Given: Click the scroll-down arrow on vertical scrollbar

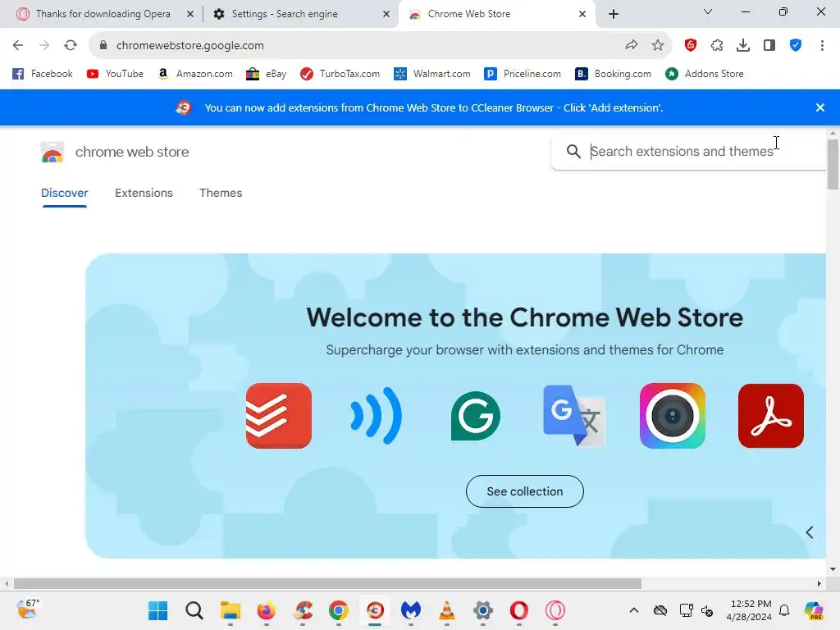Looking at the screenshot, I should point(833,569).
